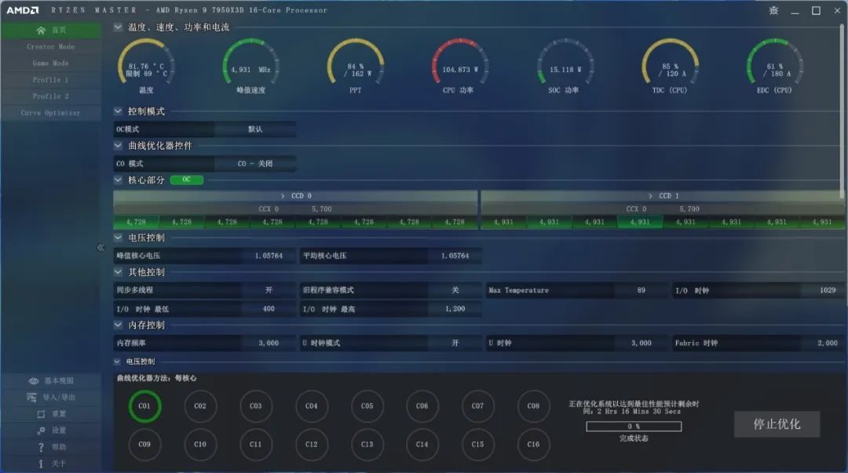Open 设置 settings in the sidebar

51,431
